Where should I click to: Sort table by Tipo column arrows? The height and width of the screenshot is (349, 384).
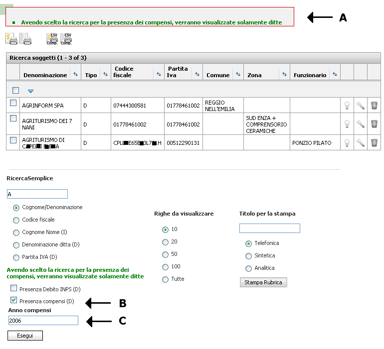(x=105, y=74)
